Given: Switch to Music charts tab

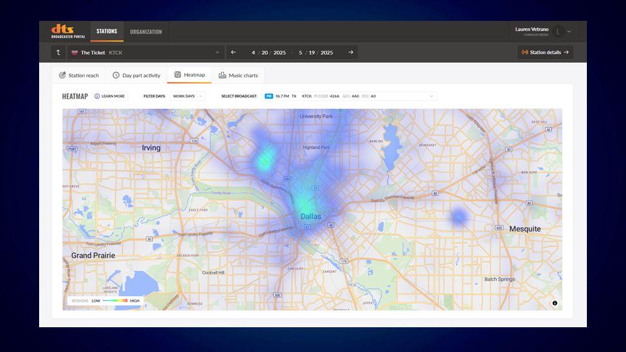Looking at the screenshot, I should point(239,75).
